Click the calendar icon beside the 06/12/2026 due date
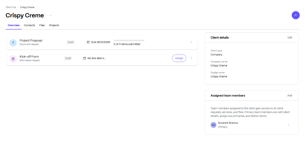Screen dimensions: 305x150 pos(88,42)
